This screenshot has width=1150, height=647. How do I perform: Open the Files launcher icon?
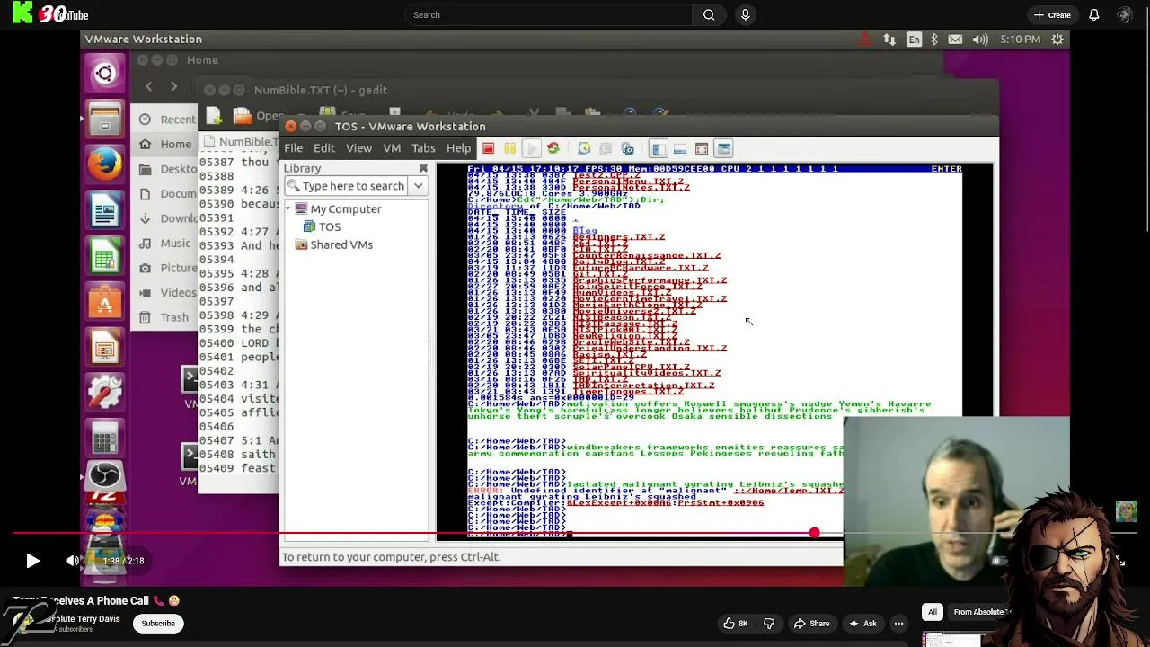(105, 120)
